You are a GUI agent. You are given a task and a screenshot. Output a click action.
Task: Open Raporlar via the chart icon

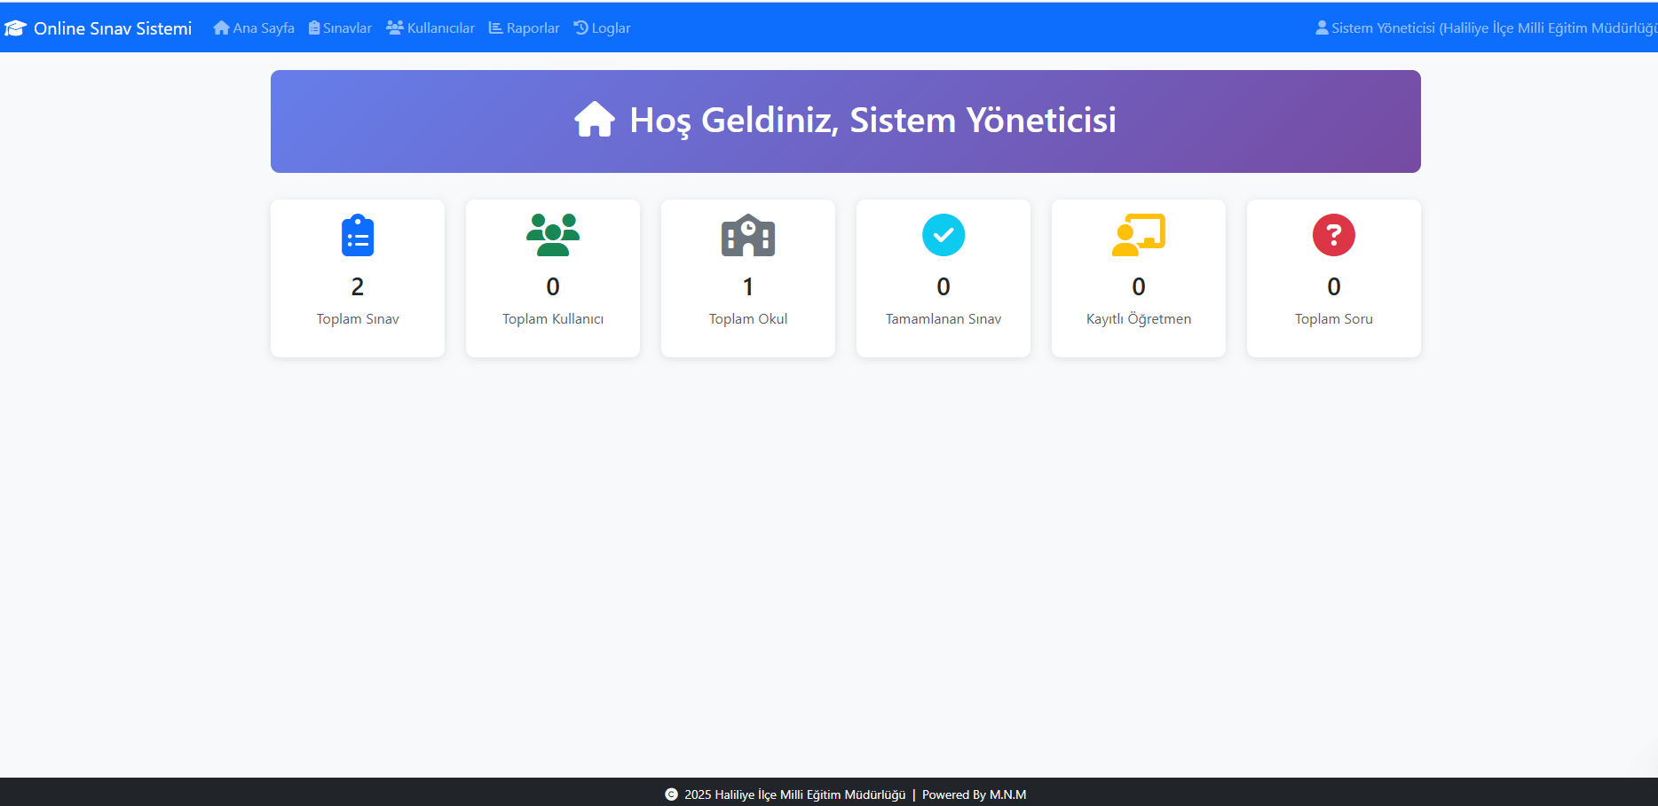click(x=494, y=27)
